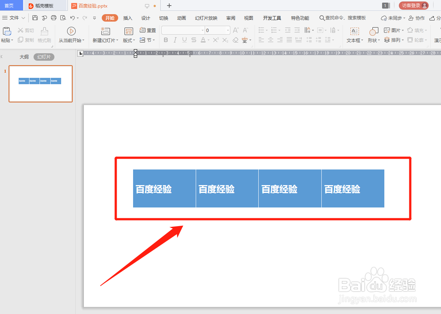Open the font name combo box

[183, 30]
